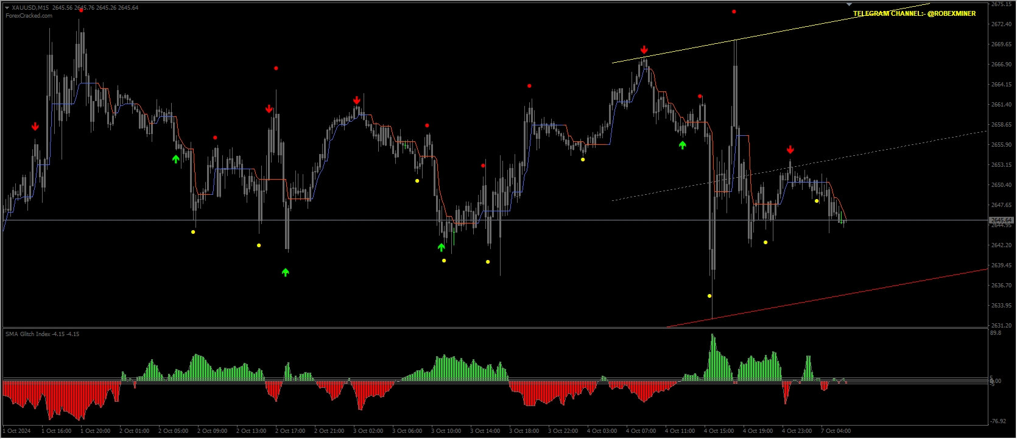
Task: Click the 4 Oct 11:00 time label
Action: [x=680, y=431]
